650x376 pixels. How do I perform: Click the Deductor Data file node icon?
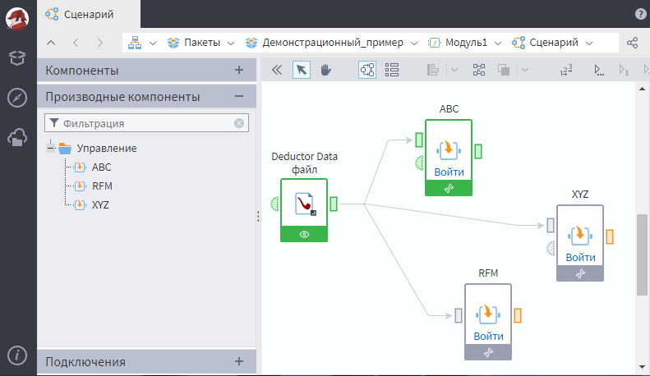[x=304, y=203]
